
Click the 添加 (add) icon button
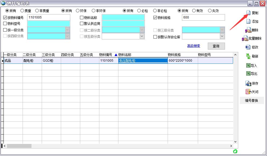tap(249, 21)
